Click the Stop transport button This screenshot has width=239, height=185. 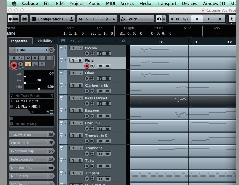click(197, 19)
